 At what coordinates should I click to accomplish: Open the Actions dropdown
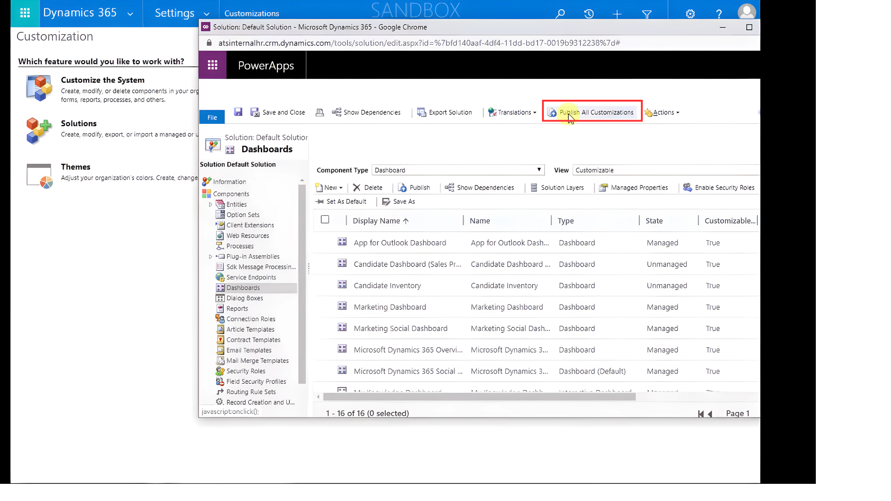tap(662, 112)
